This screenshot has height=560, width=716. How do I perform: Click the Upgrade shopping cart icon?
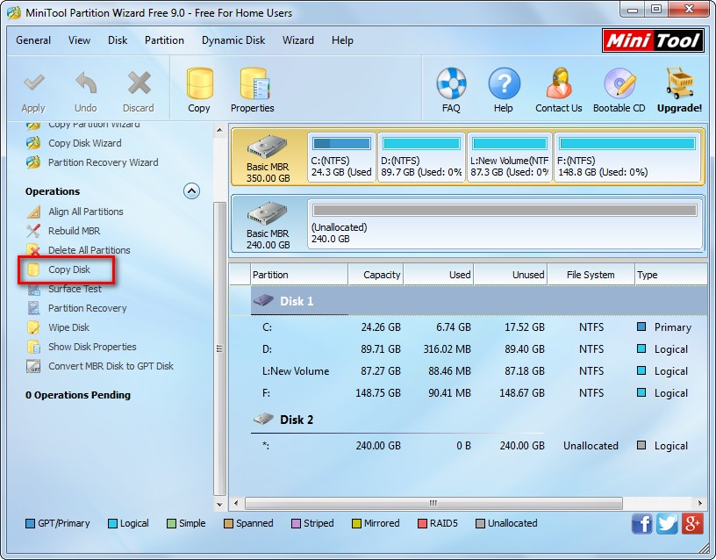pos(679,83)
